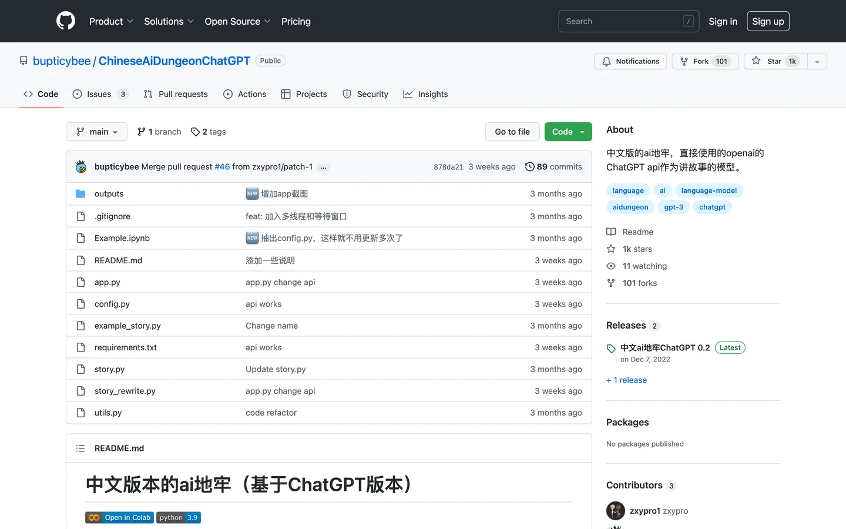Click the Go to file button
The image size is (846, 529).
click(x=512, y=132)
